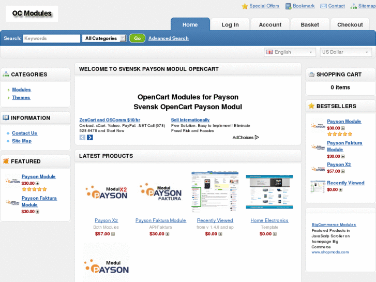Click plus icon beside bestseller Payson Module price
The width and height of the screenshot is (376, 282).
(x=343, y=128)
